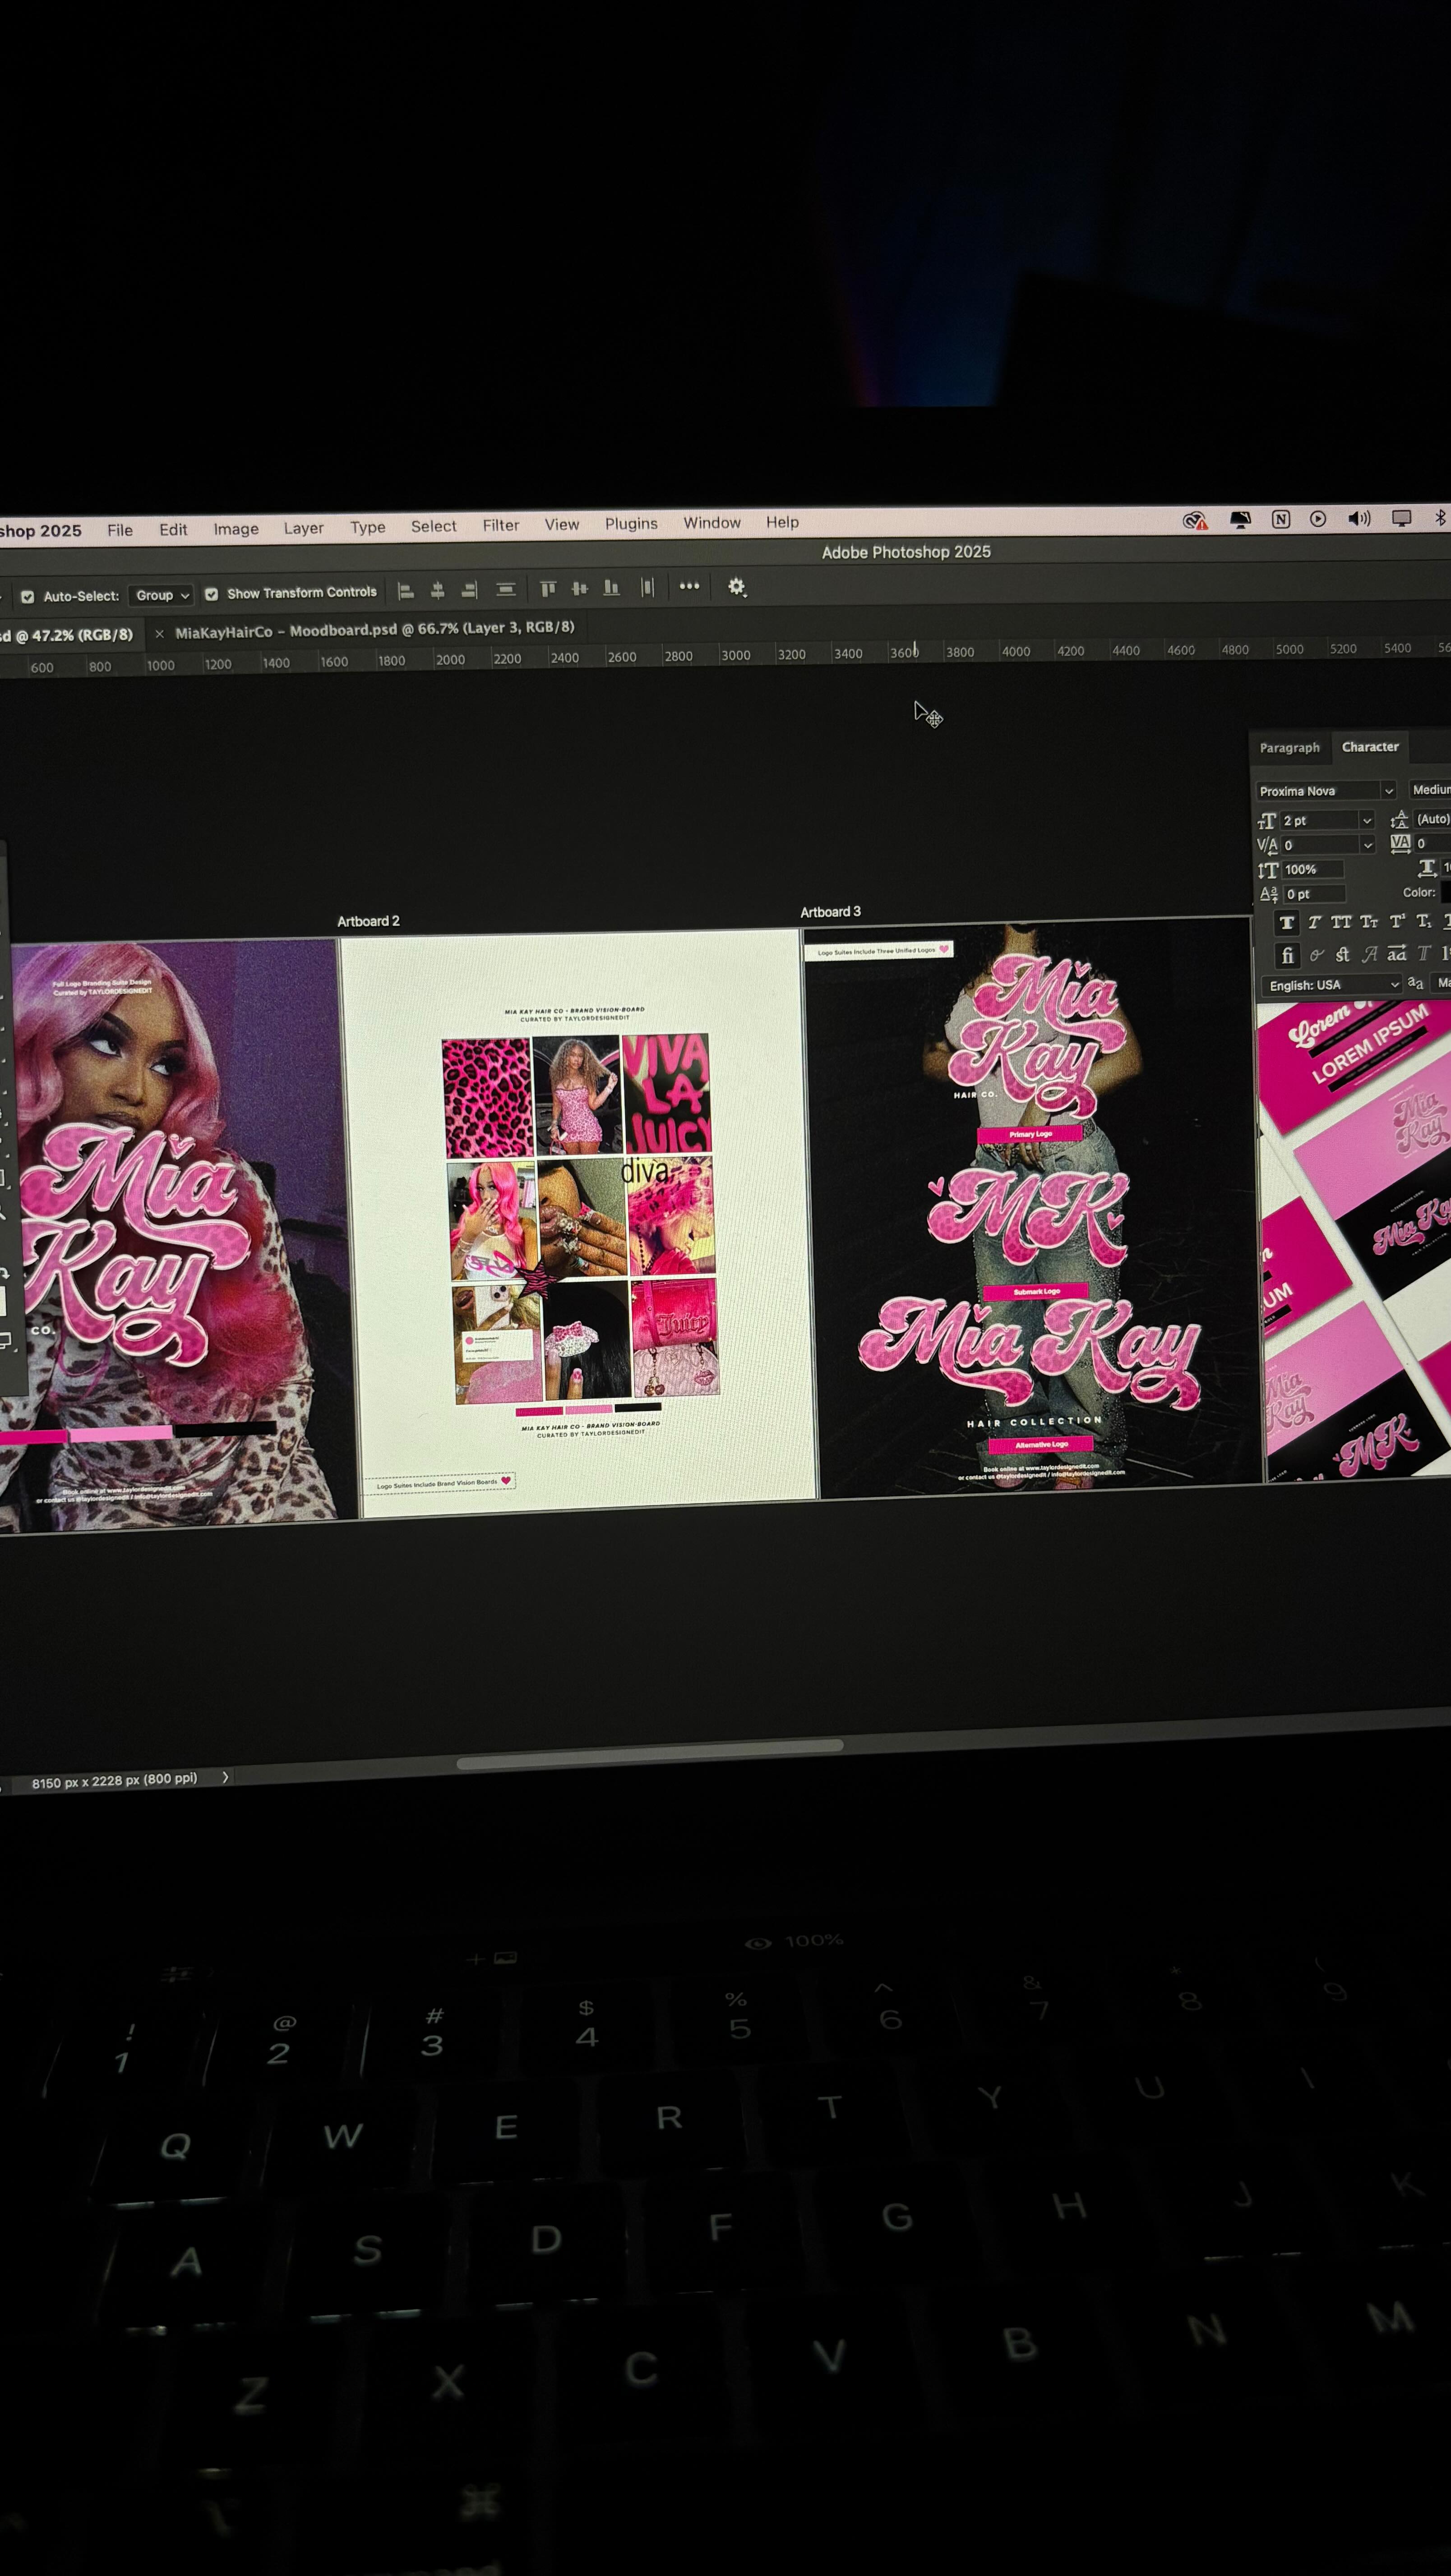Viewport: 1451px width, 2576px height.
Task: Open the gear settings in options bar
Action: [738, 587]
